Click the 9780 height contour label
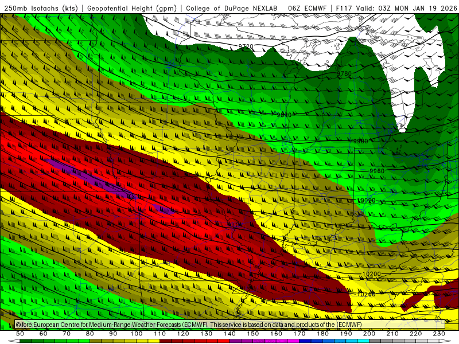Screen dimensions: 459x344 pos(344,73)
